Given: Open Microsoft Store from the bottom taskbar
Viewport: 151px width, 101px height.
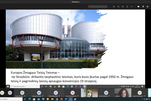Looking at the screenshot, I should click(34, 99).
